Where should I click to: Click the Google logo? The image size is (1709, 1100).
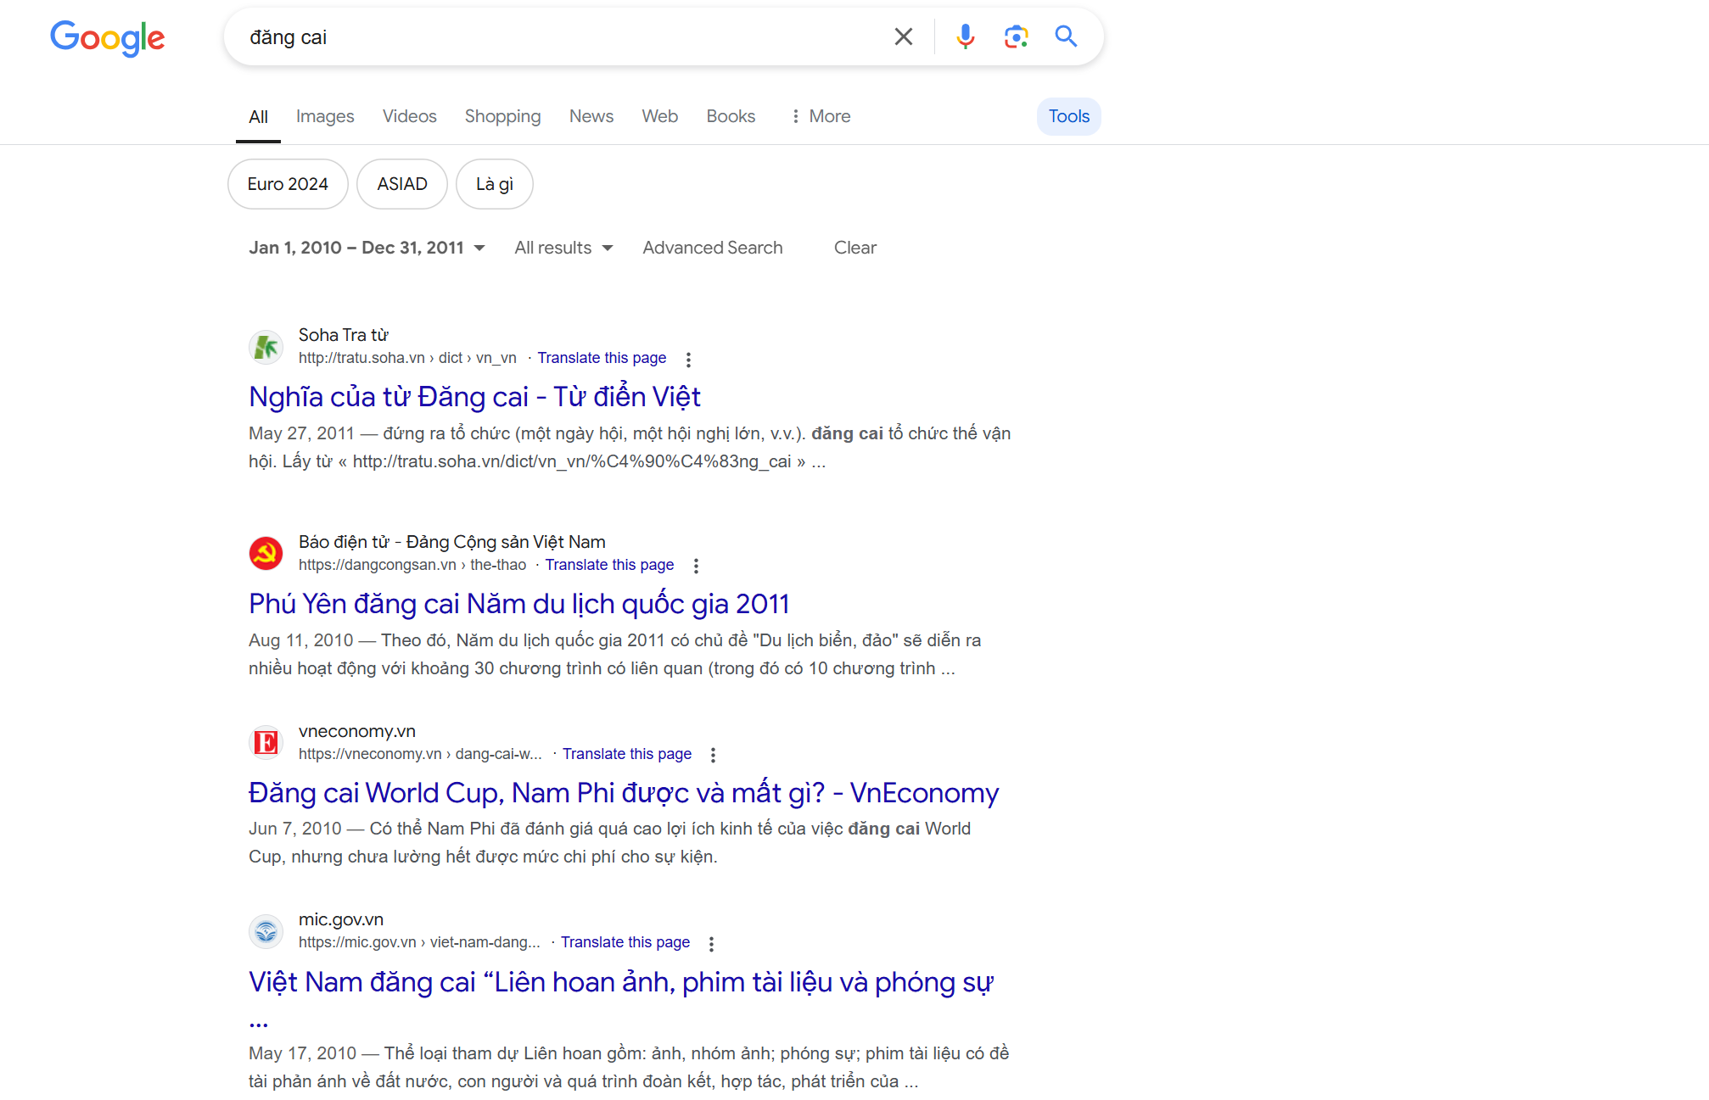click(x=108, y=37)
